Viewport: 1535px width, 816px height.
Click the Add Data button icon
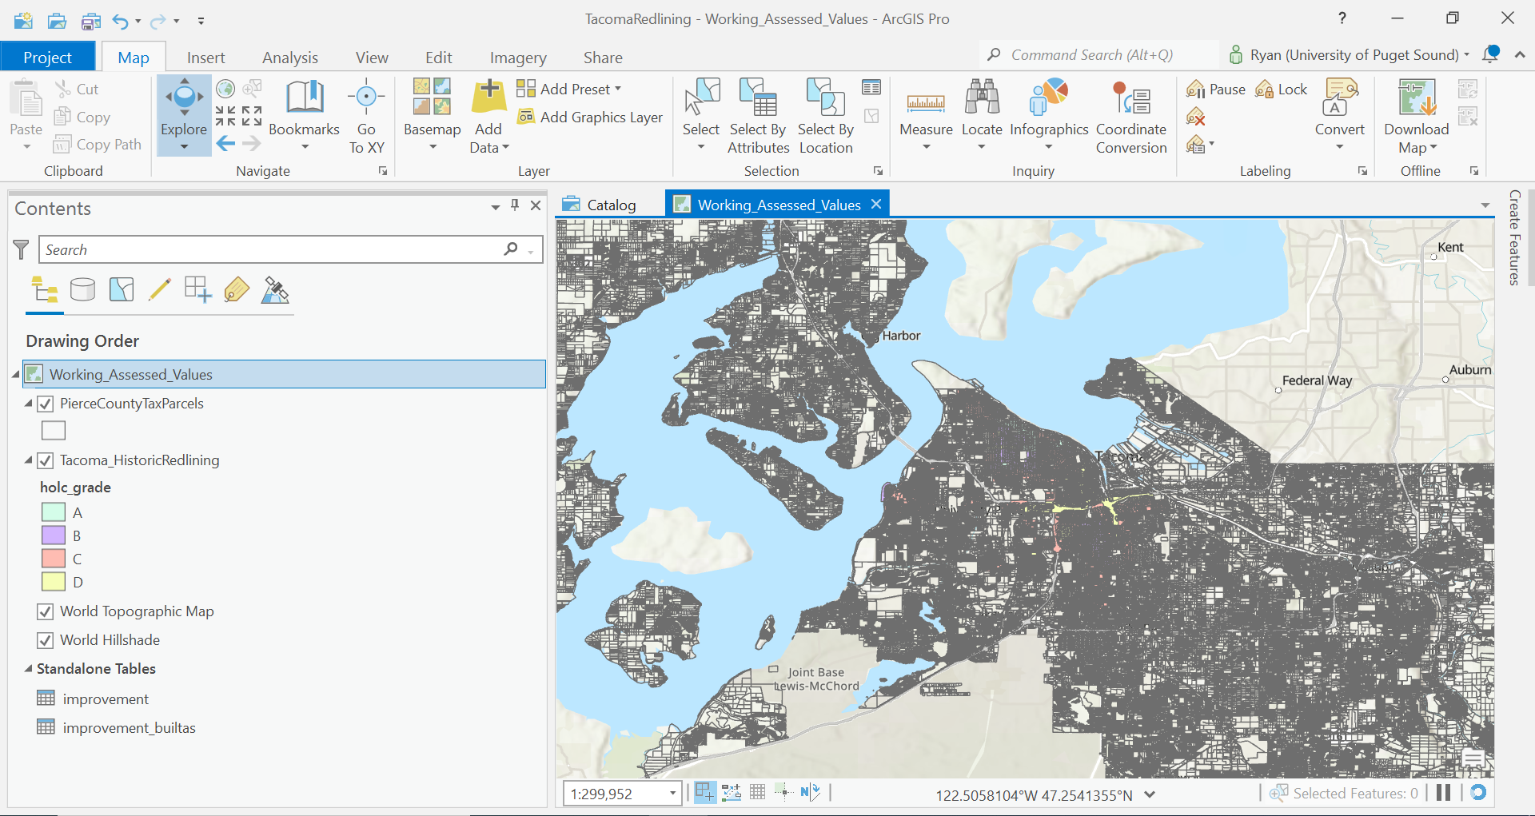488,97
